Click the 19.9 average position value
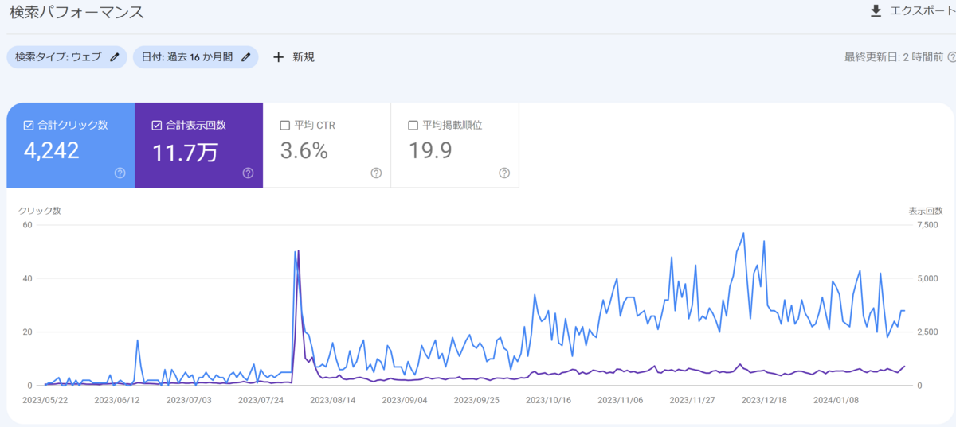956x427 pixels. tap(430, 151)
